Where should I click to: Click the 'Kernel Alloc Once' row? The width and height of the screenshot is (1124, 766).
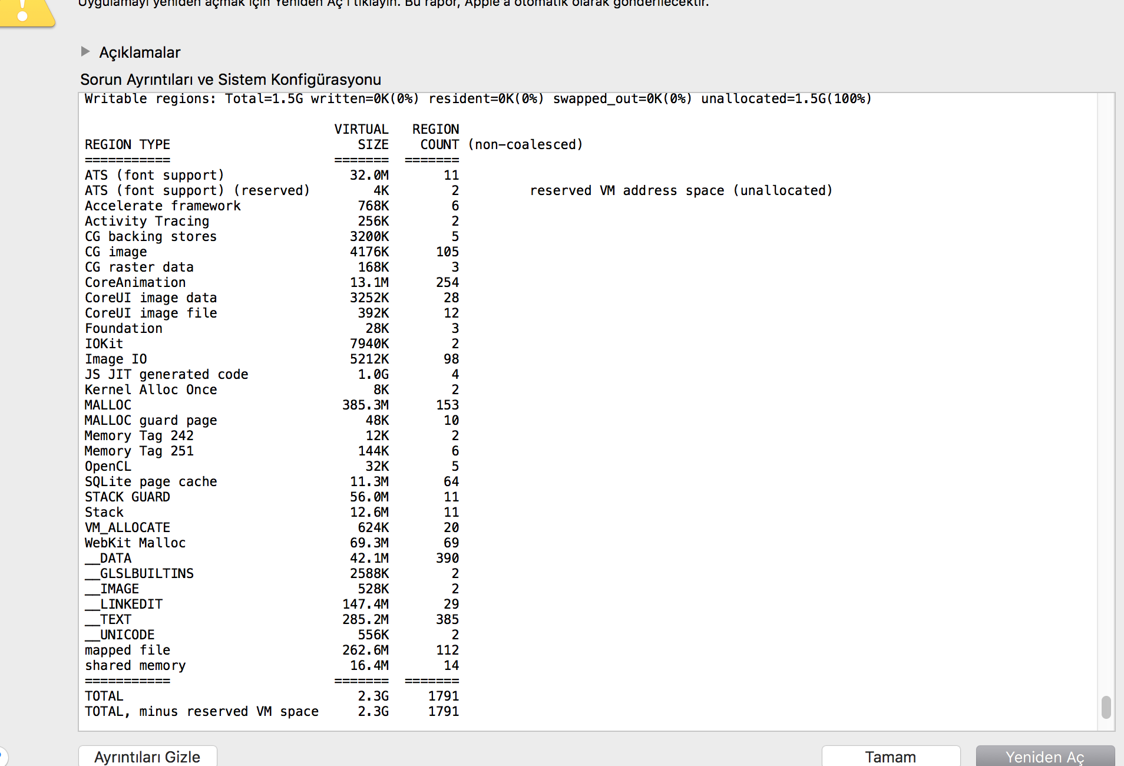272,389
